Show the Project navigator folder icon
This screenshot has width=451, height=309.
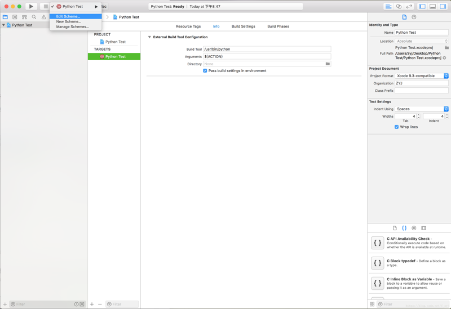[x=5, y=17]
